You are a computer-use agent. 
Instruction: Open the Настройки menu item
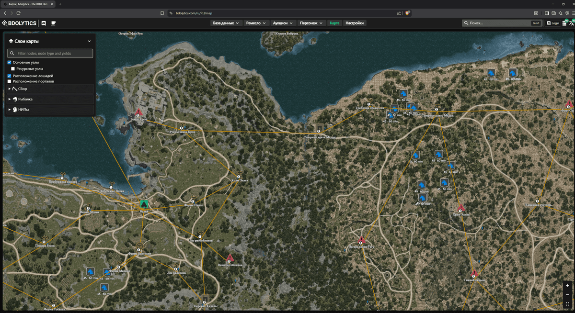click(355, 23)
